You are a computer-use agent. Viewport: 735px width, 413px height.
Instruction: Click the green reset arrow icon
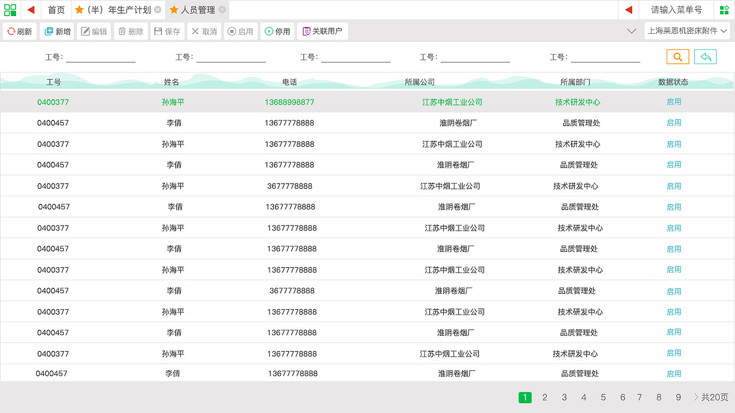point(705,56)
